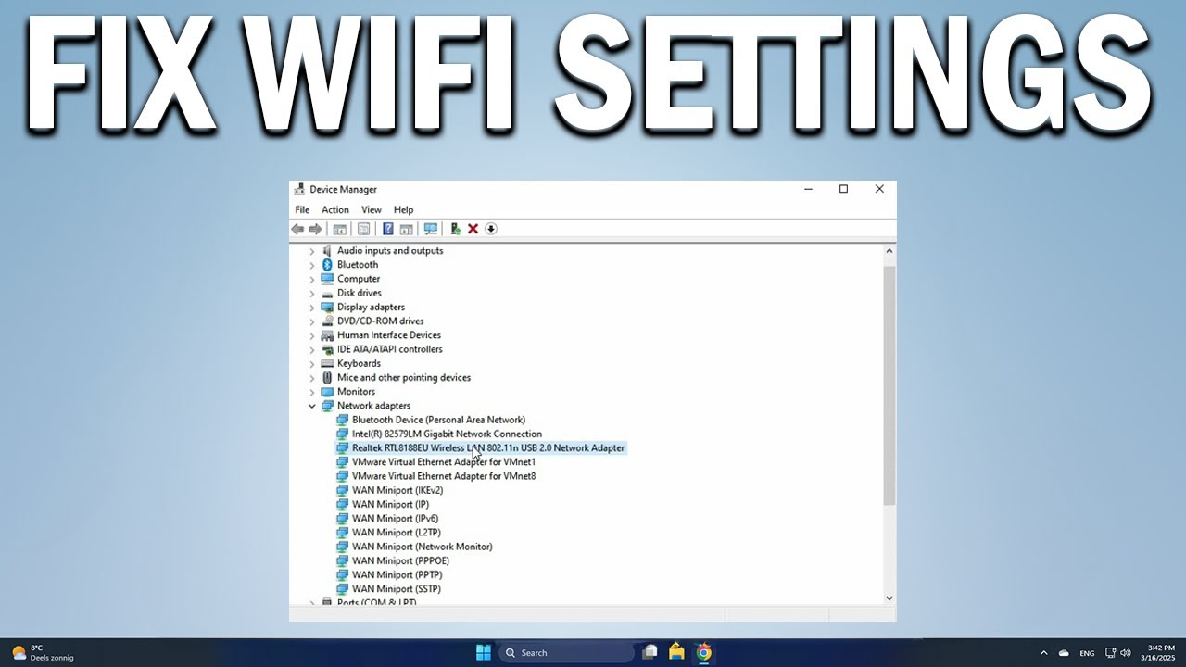
Task: Show hidden icons in system tray
Action: [x=1043, y=653]
